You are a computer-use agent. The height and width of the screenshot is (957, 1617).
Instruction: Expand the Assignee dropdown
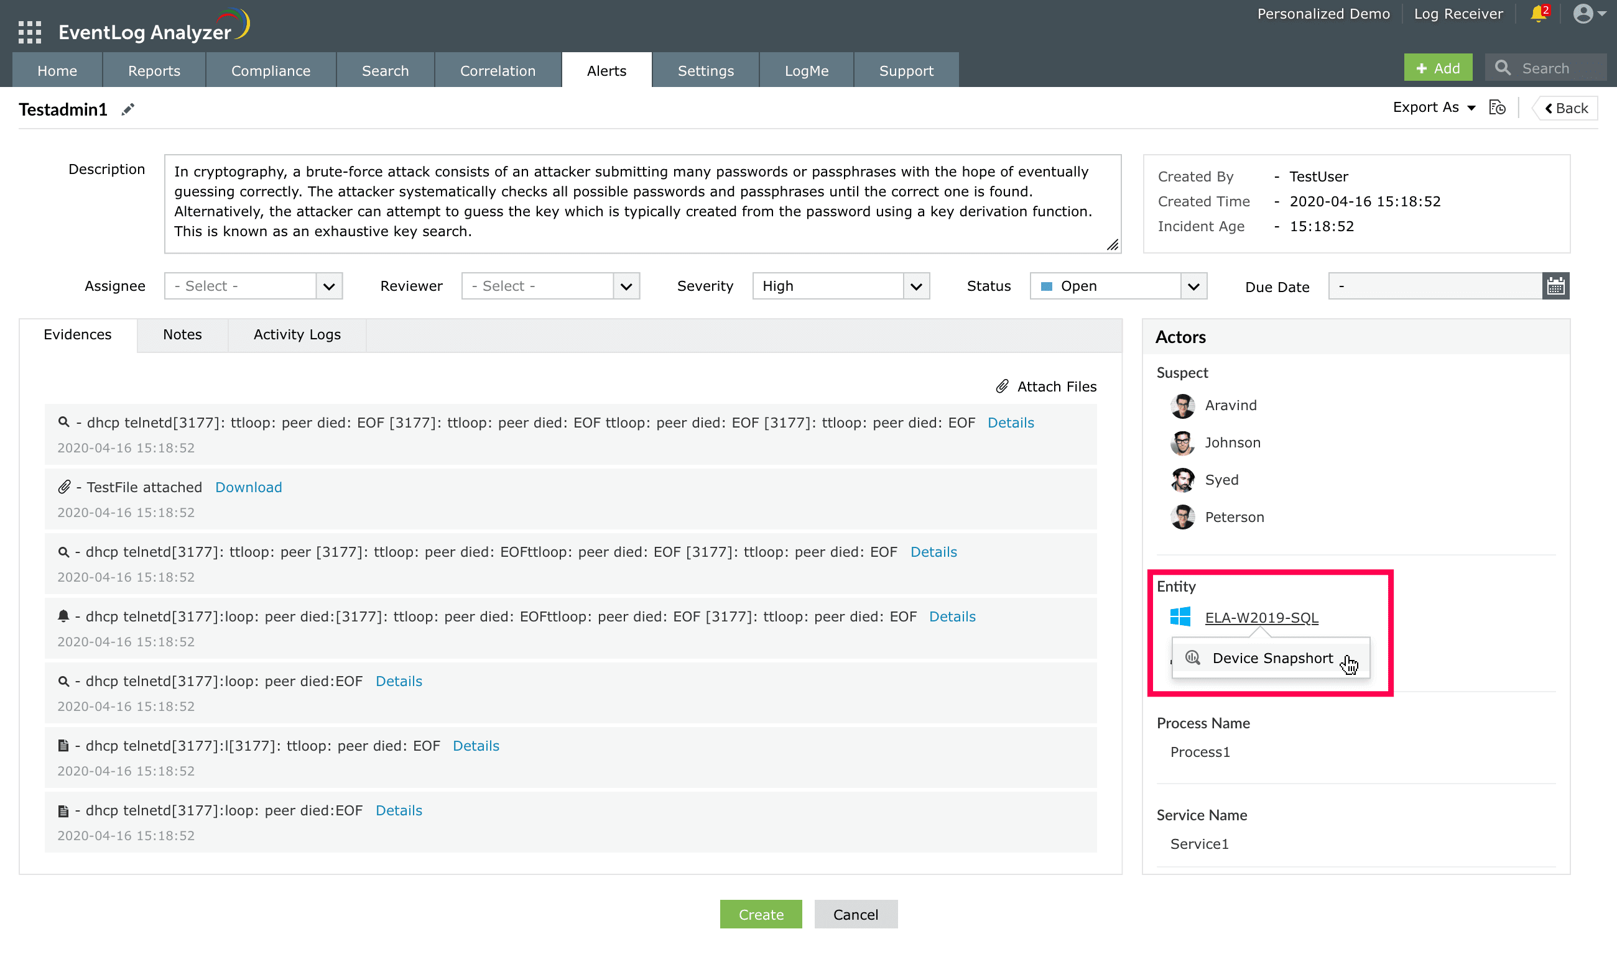click(328, 286)
